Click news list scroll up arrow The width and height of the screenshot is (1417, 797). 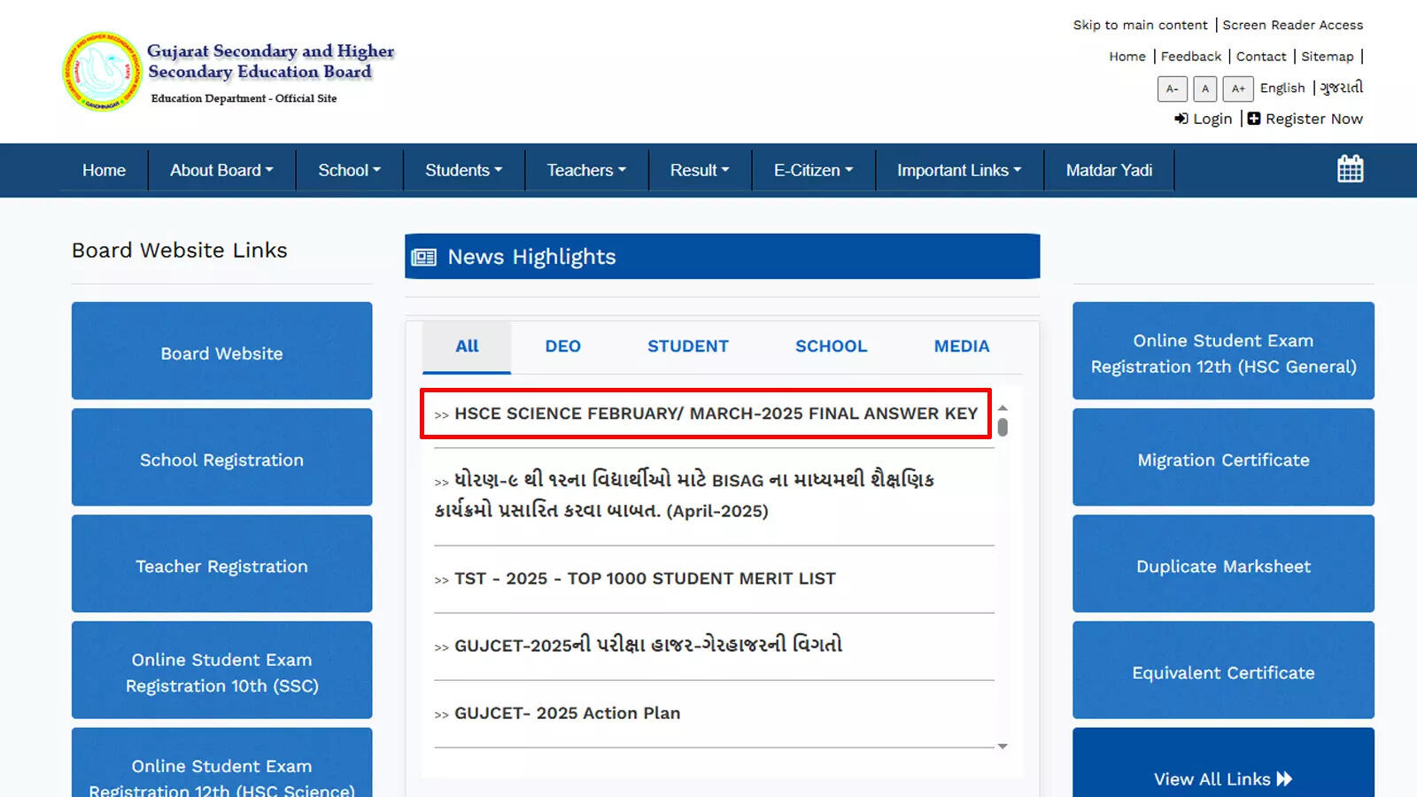pyautogui.click(x=1003, y=407)
